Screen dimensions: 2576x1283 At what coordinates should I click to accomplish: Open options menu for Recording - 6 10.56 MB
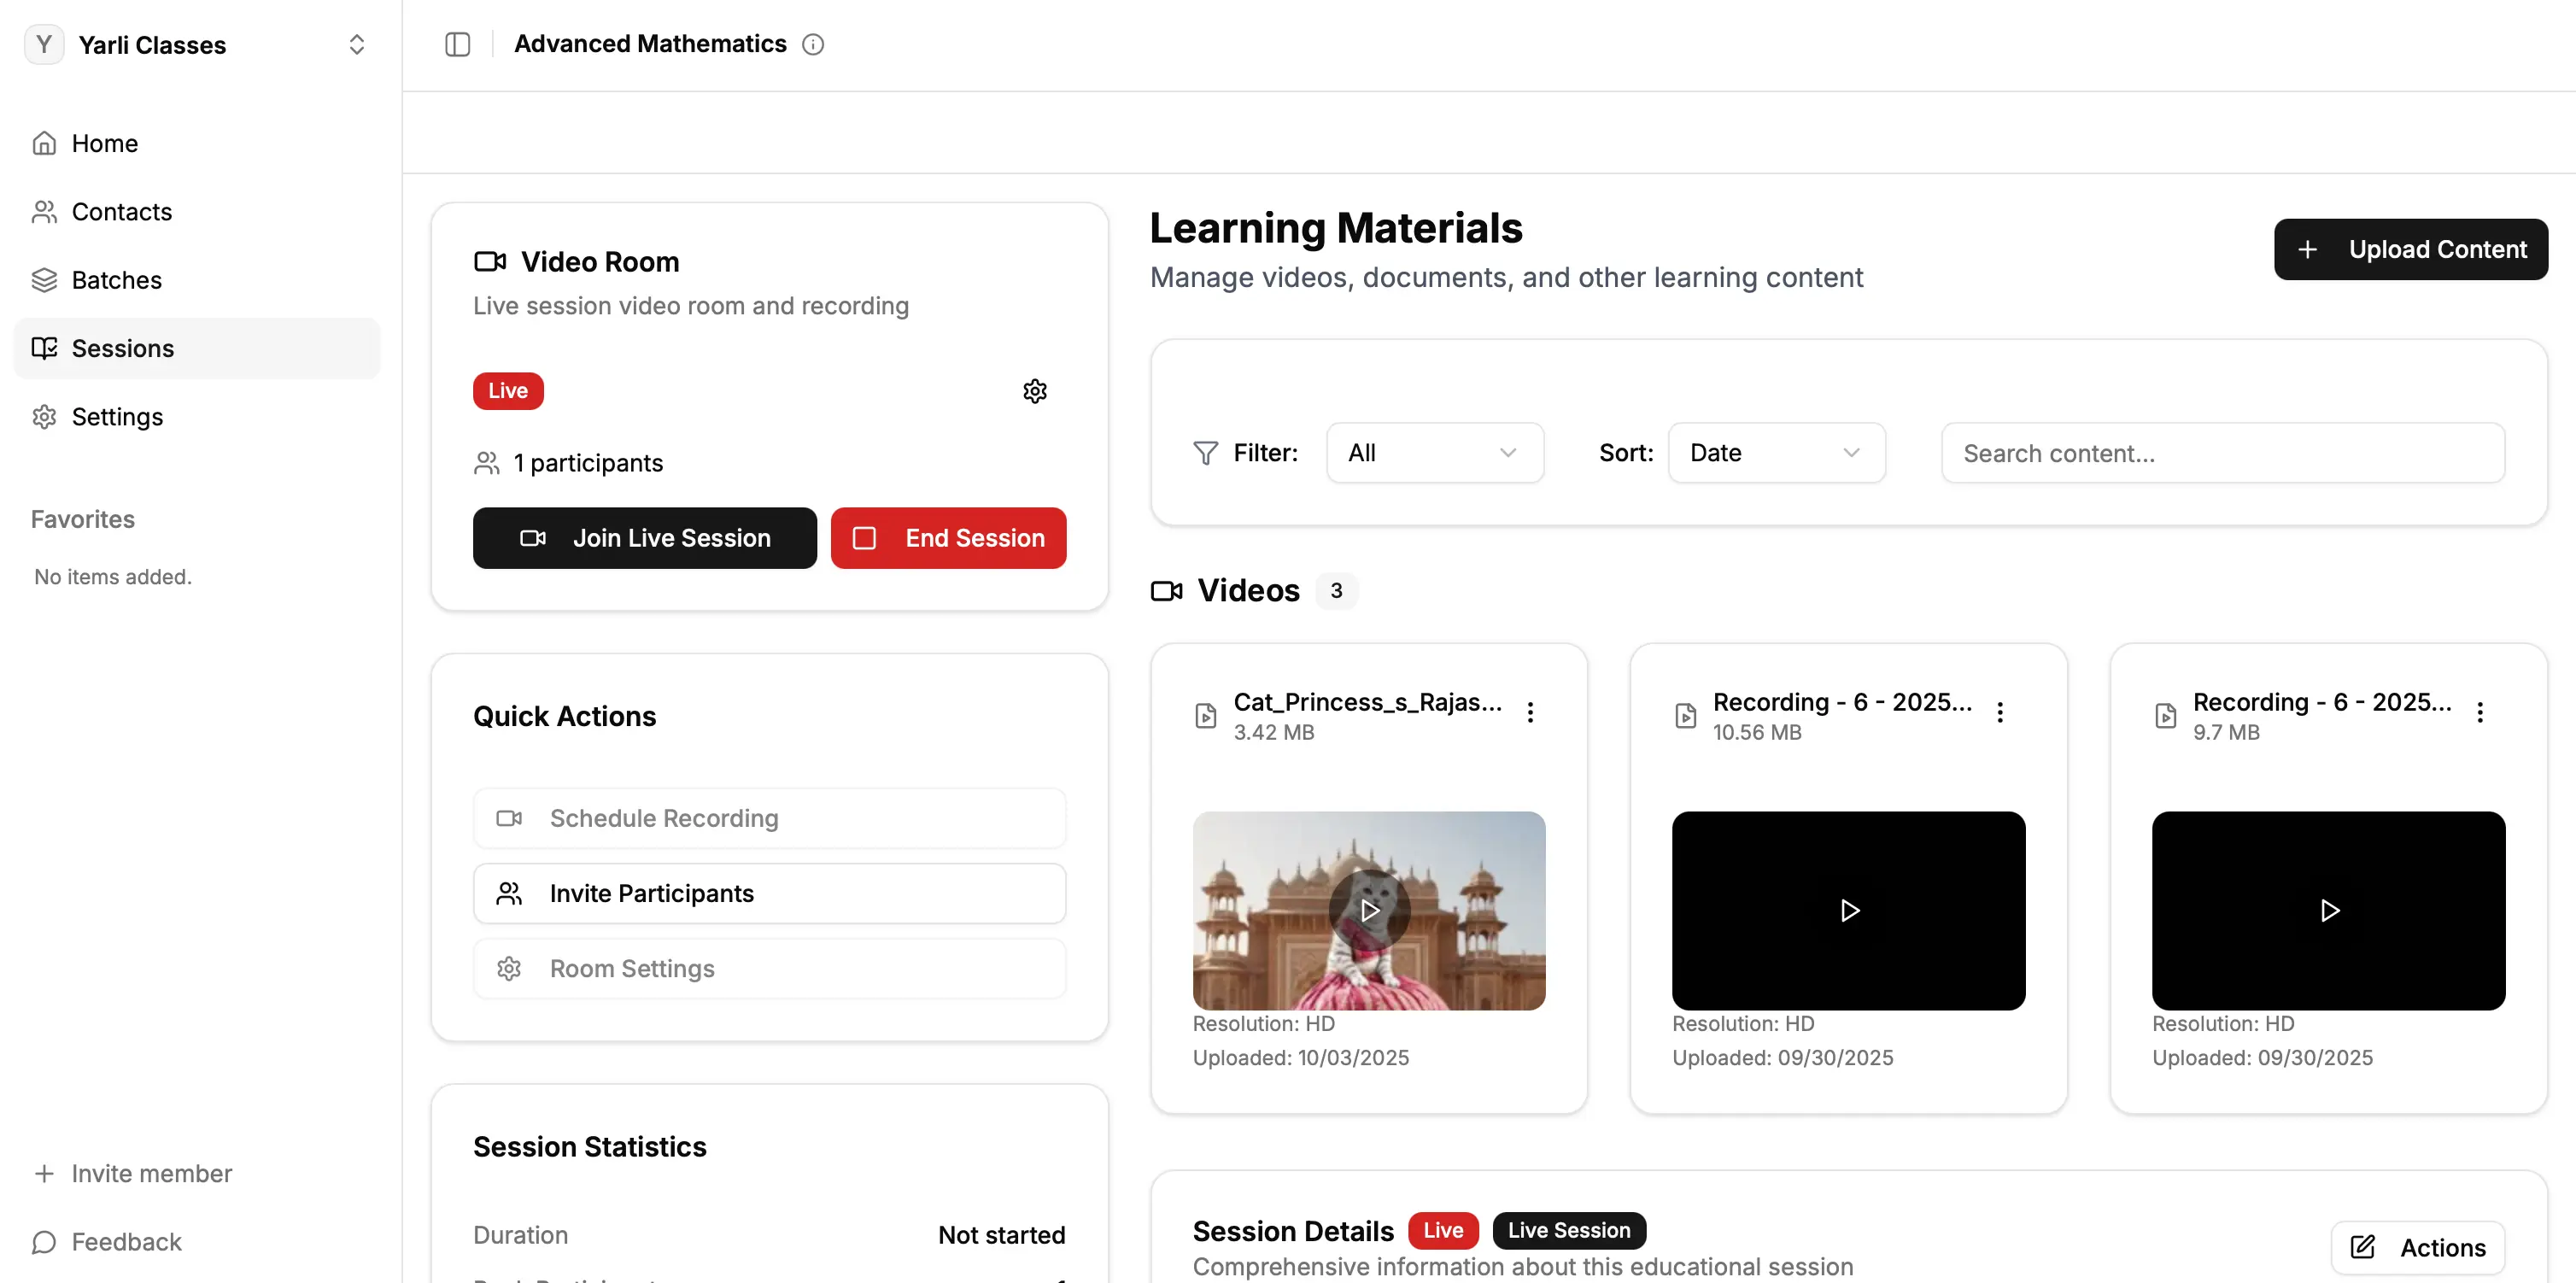pos(2001,712)
